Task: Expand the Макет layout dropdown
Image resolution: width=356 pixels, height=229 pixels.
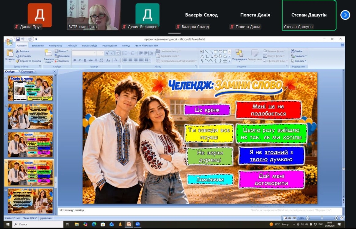Action: [x=61, y=51]
